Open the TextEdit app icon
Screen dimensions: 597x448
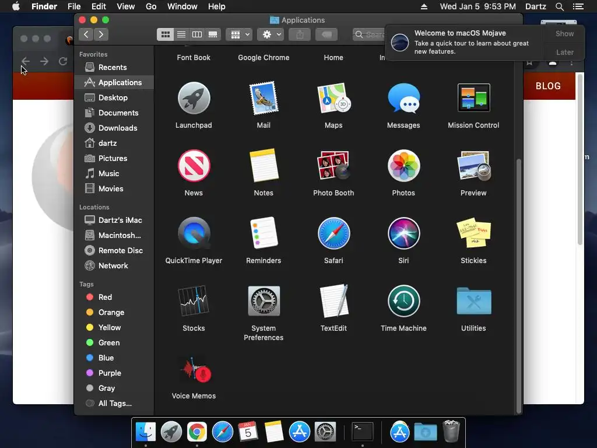coord(333,300)
